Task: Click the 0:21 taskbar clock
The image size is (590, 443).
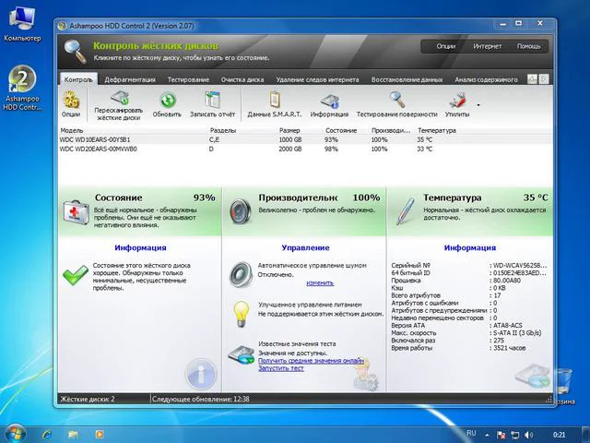Action: pyautogui.click(x=560, y=435)
